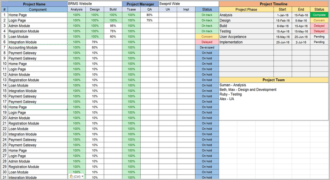The image size is (330, 180).
Task: Select the BRMS Website project name cell
Action: click(95, 4)
